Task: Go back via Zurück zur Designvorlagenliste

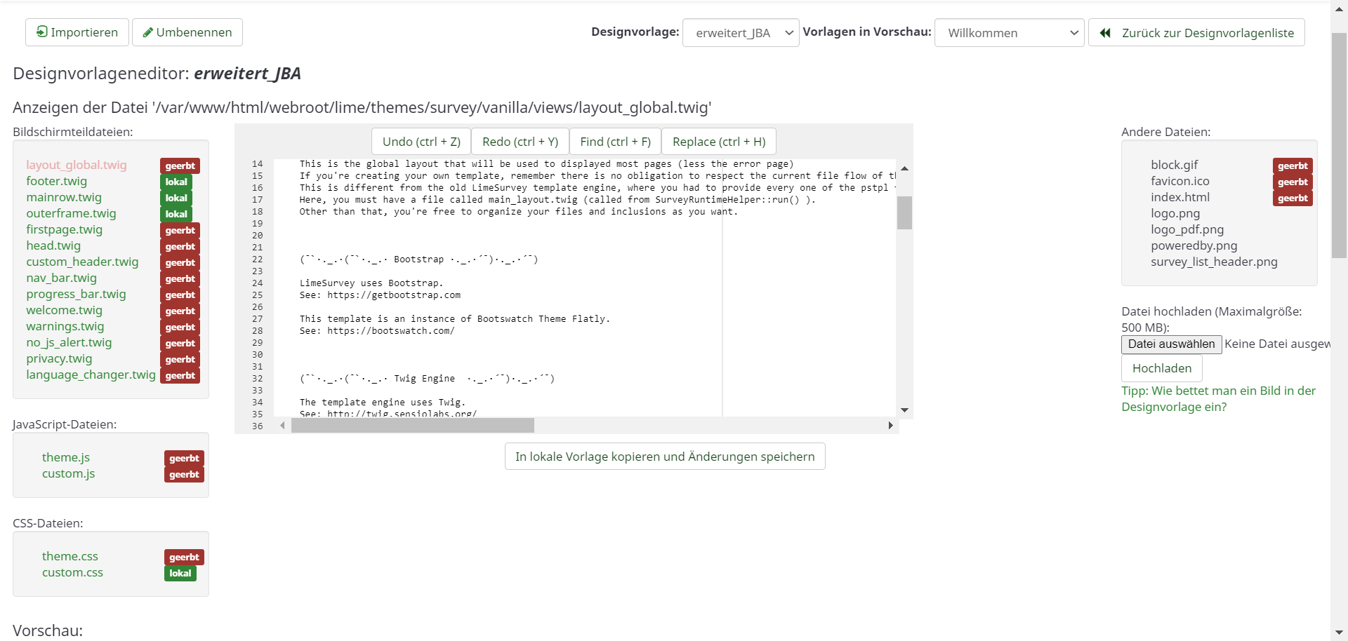Action: [1196, 33]
